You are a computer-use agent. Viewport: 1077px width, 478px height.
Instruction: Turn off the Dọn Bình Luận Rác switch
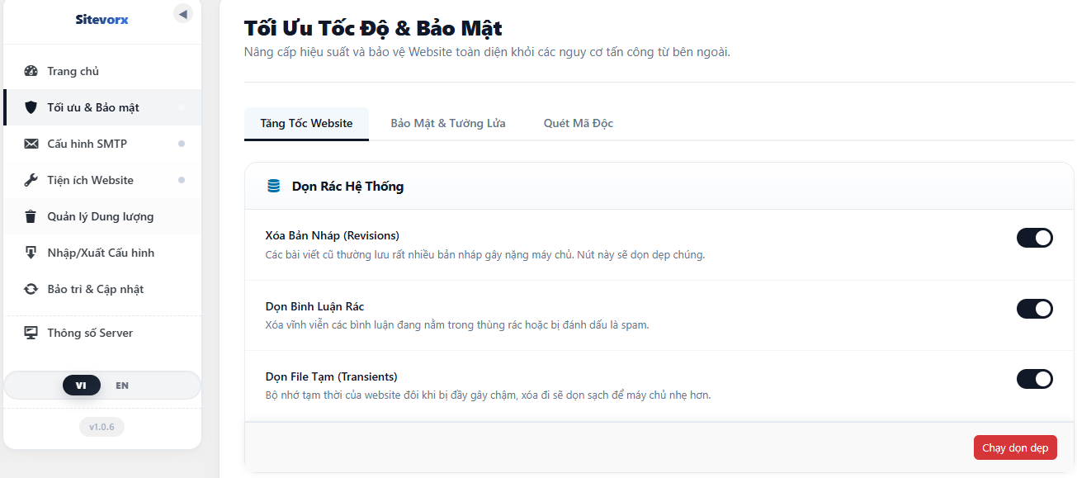point(1035,309)
